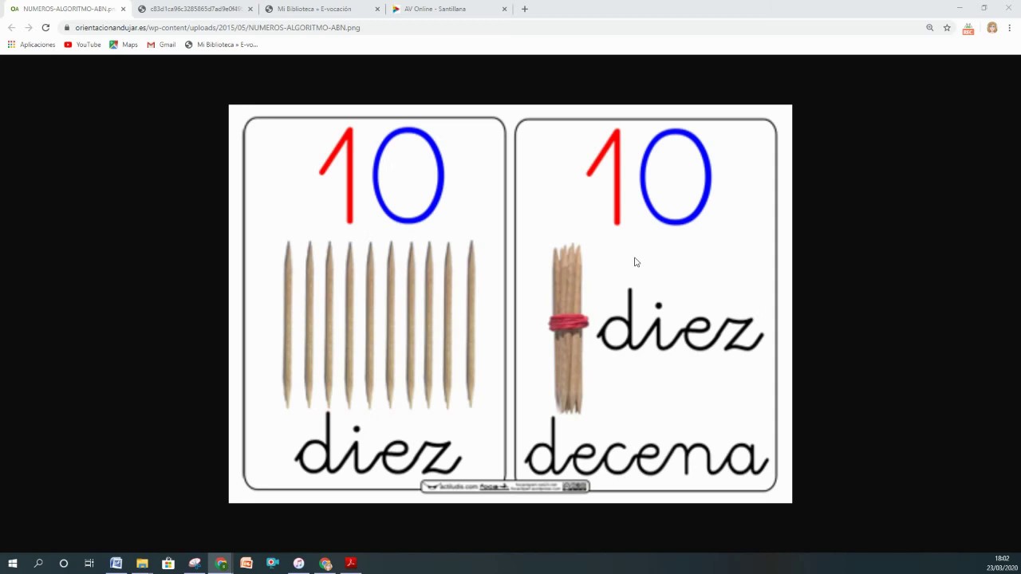Reload the current page
This screenshot has height=574, width=1021.
click(45, 27)
